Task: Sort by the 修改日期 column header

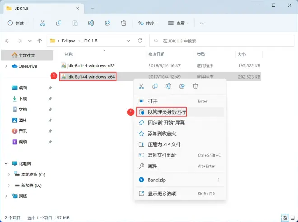Action: pos(156,54)
